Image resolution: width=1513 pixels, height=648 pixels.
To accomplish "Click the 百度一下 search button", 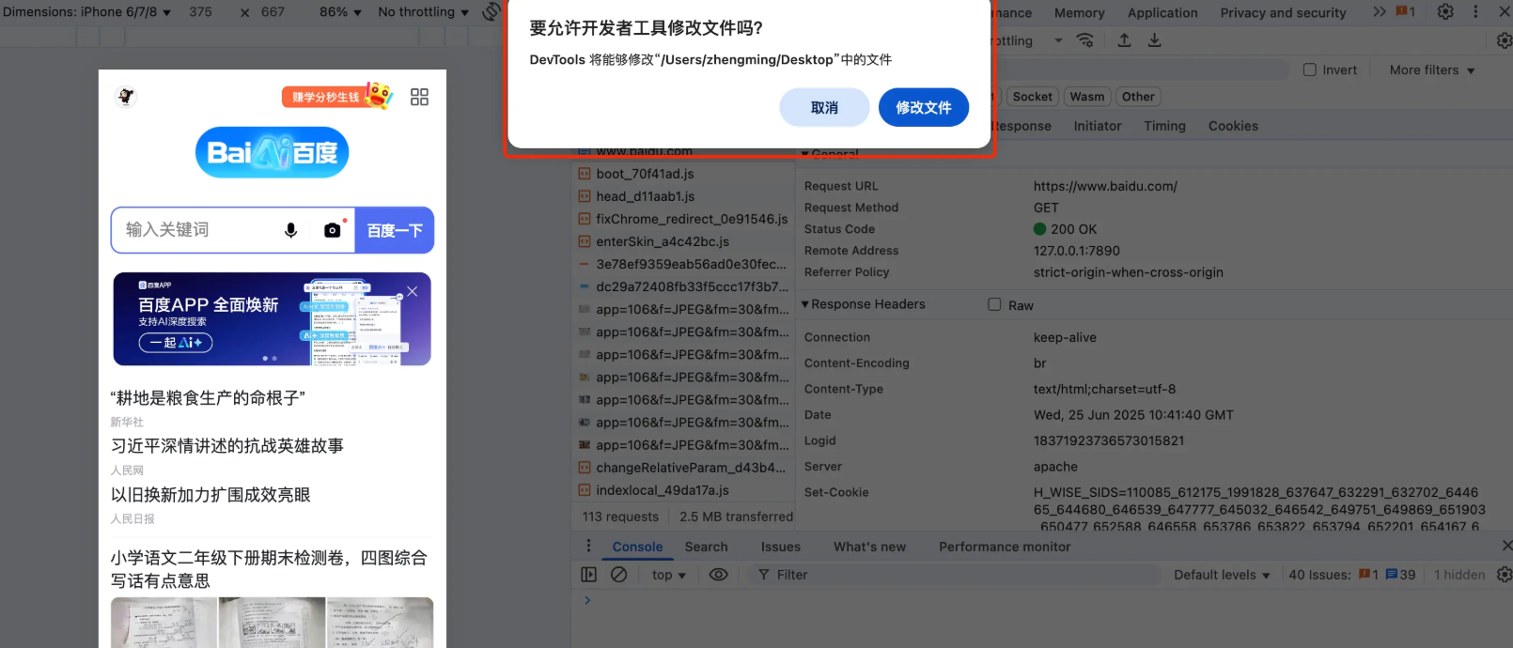I will click(x=394, y=230).
